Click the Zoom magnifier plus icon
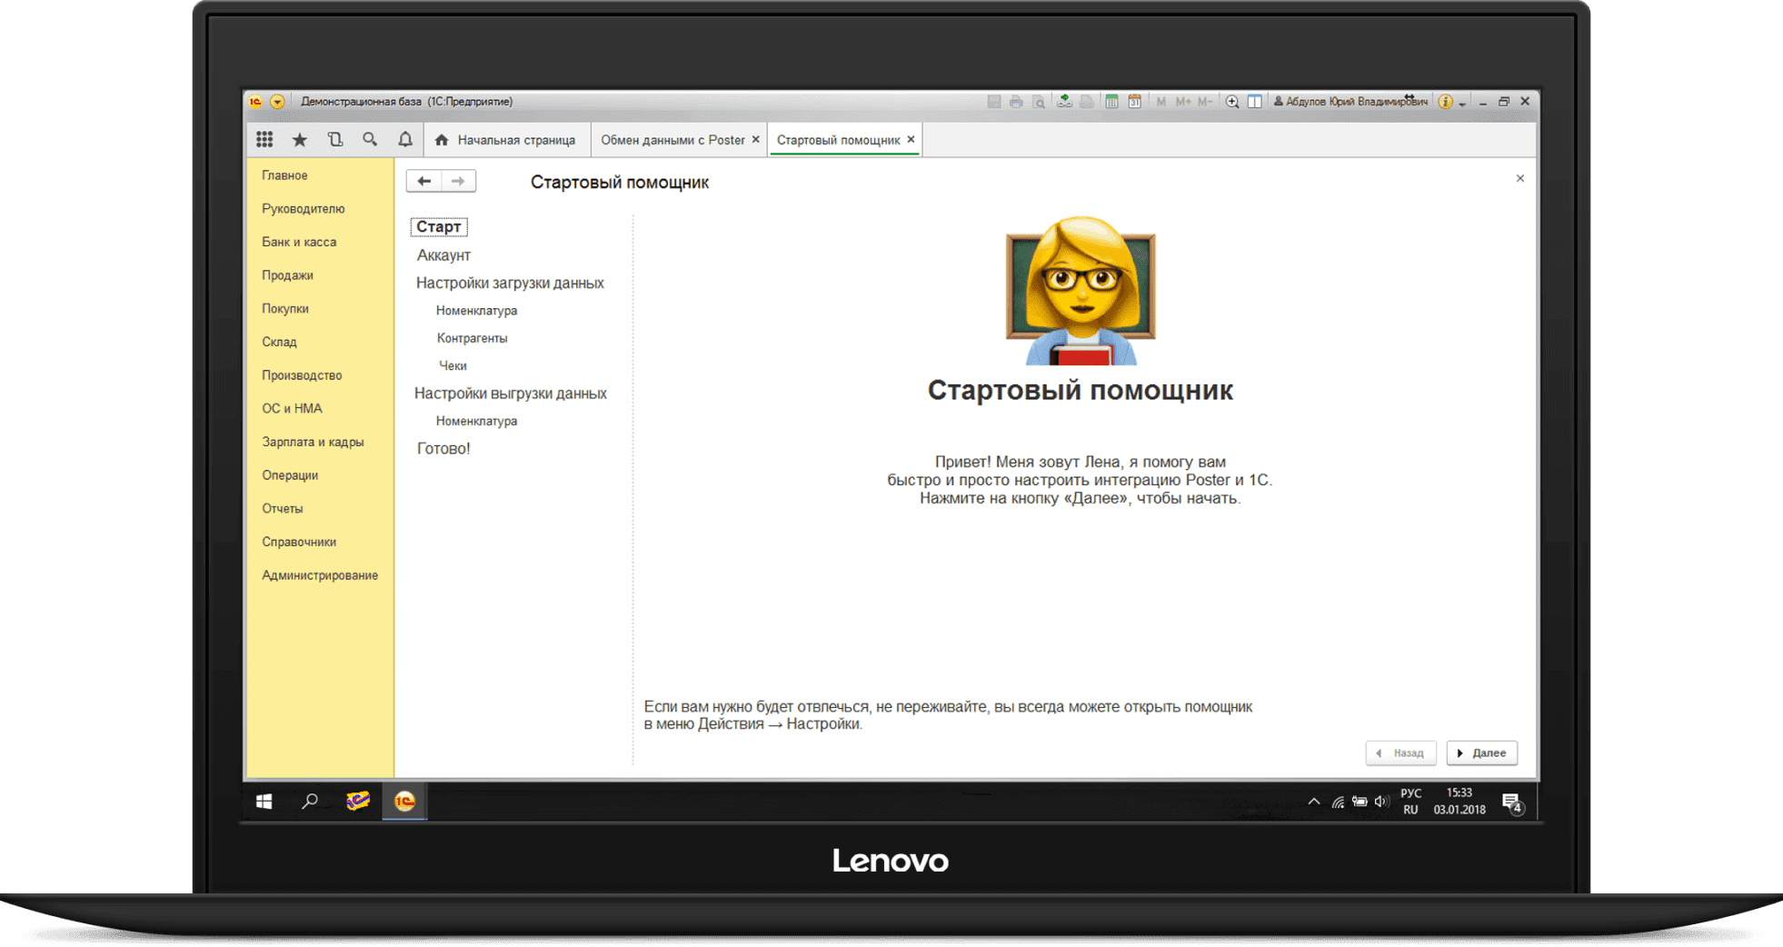1783x947 pixels. coord(1232,102)
